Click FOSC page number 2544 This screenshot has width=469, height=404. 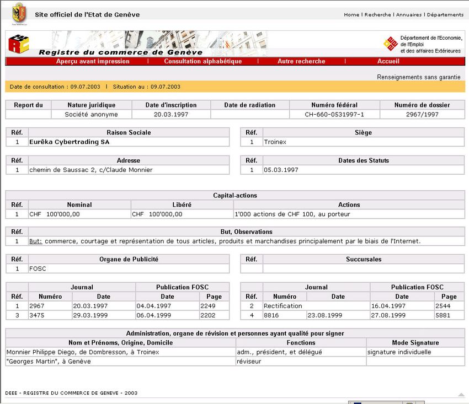pos(443,306)
